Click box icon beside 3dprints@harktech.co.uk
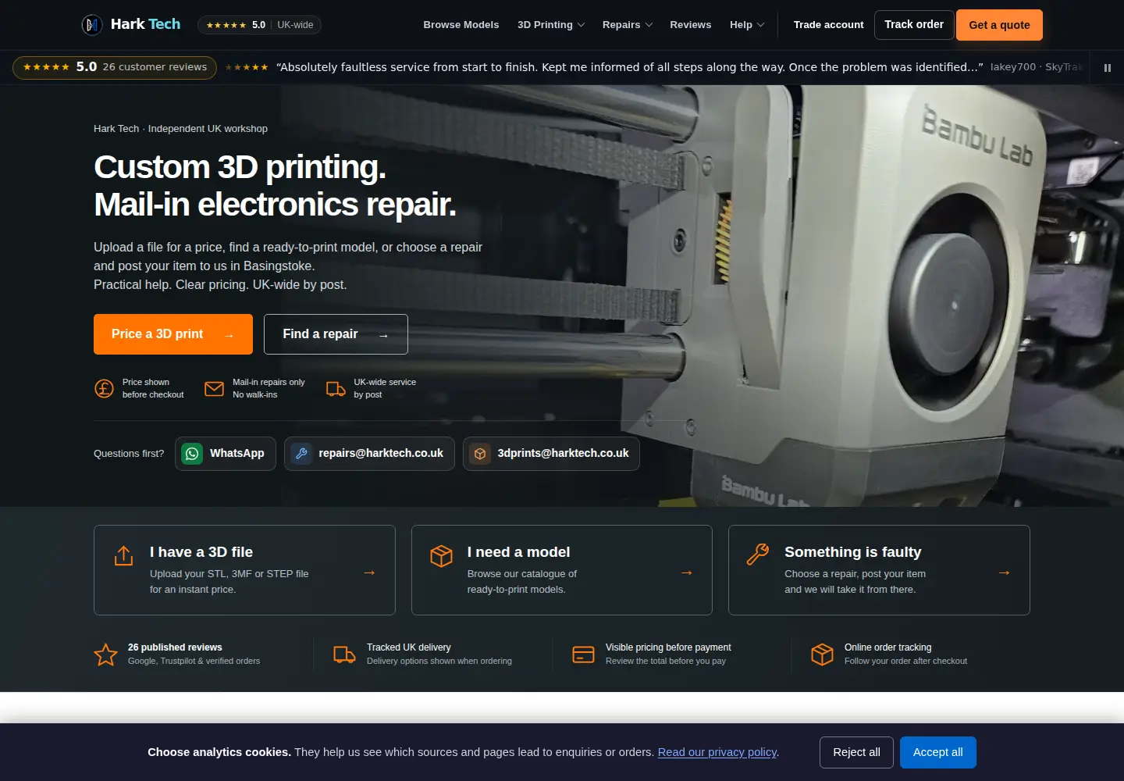 [480, 454]
